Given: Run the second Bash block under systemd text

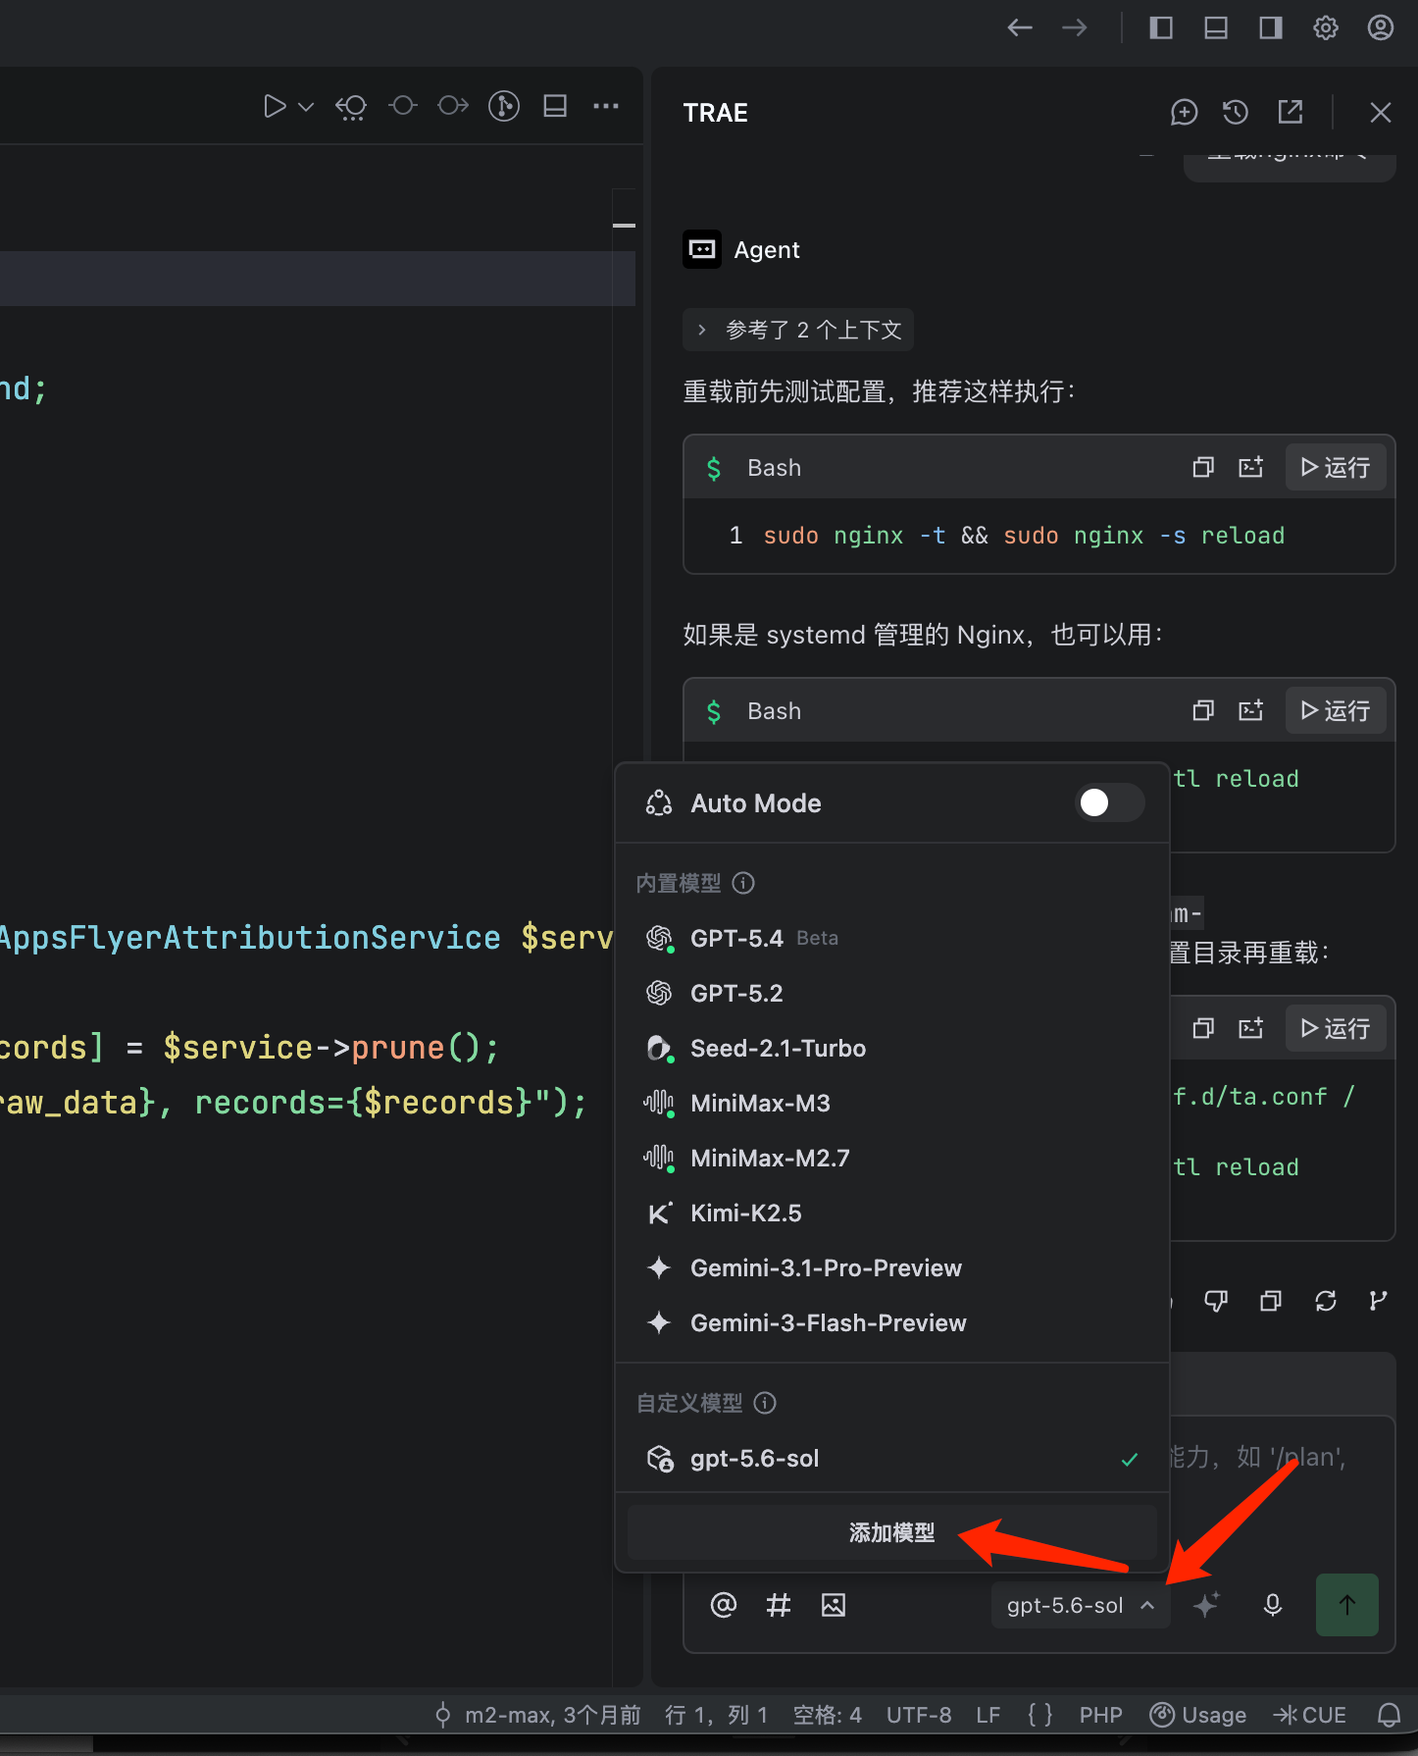Looking at the screenshot, I should tap(1335, 710).
